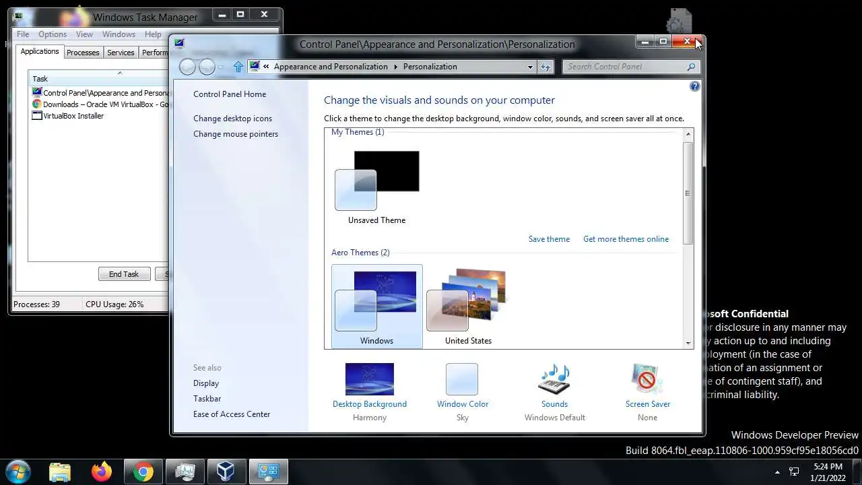Open File Explorer from the taskbar
Viewport: 862px width, 485px height.
(60, 472)
